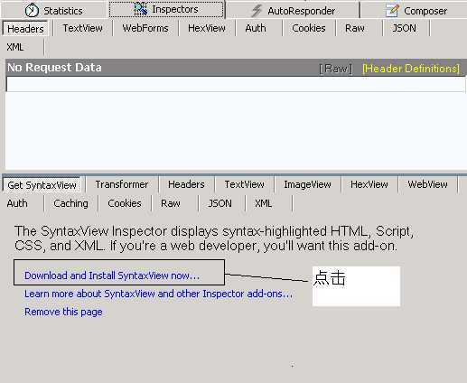Click Learn more about SyntaxView link
467x383 pixels.
[158, 294]
